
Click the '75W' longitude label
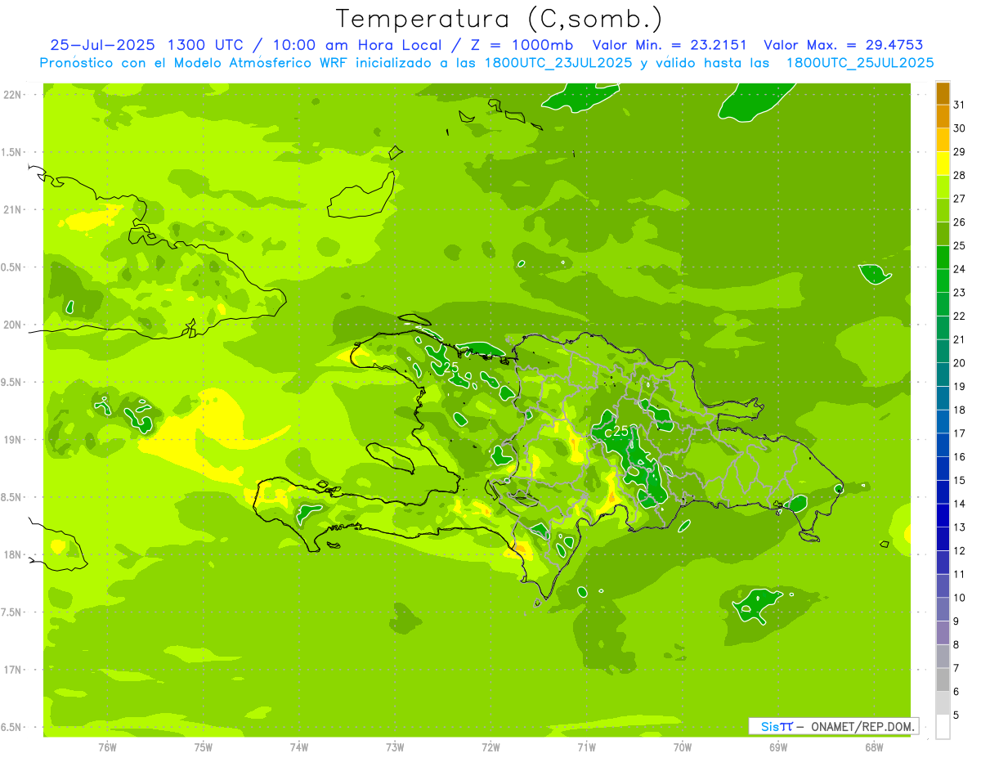[x=204, y=747]
